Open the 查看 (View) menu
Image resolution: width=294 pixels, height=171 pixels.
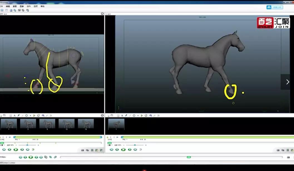click(15, 6)
